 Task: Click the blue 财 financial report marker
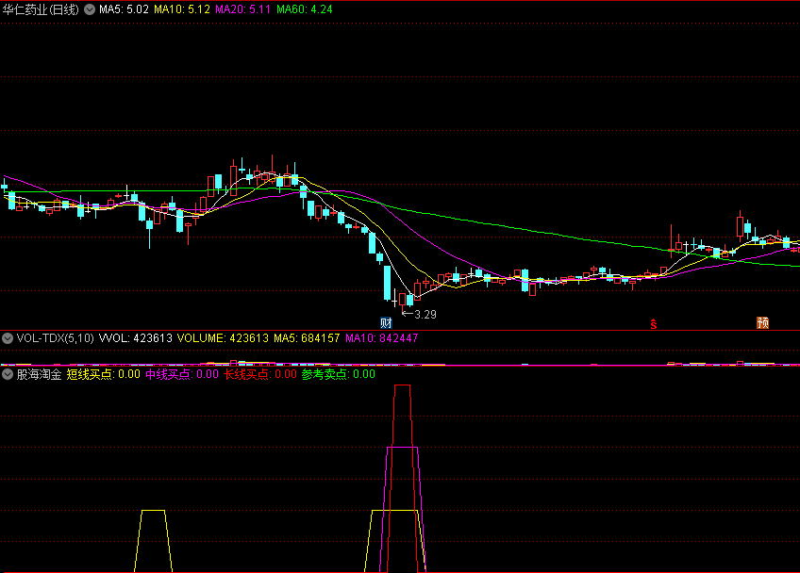click(x=386, y=322)
